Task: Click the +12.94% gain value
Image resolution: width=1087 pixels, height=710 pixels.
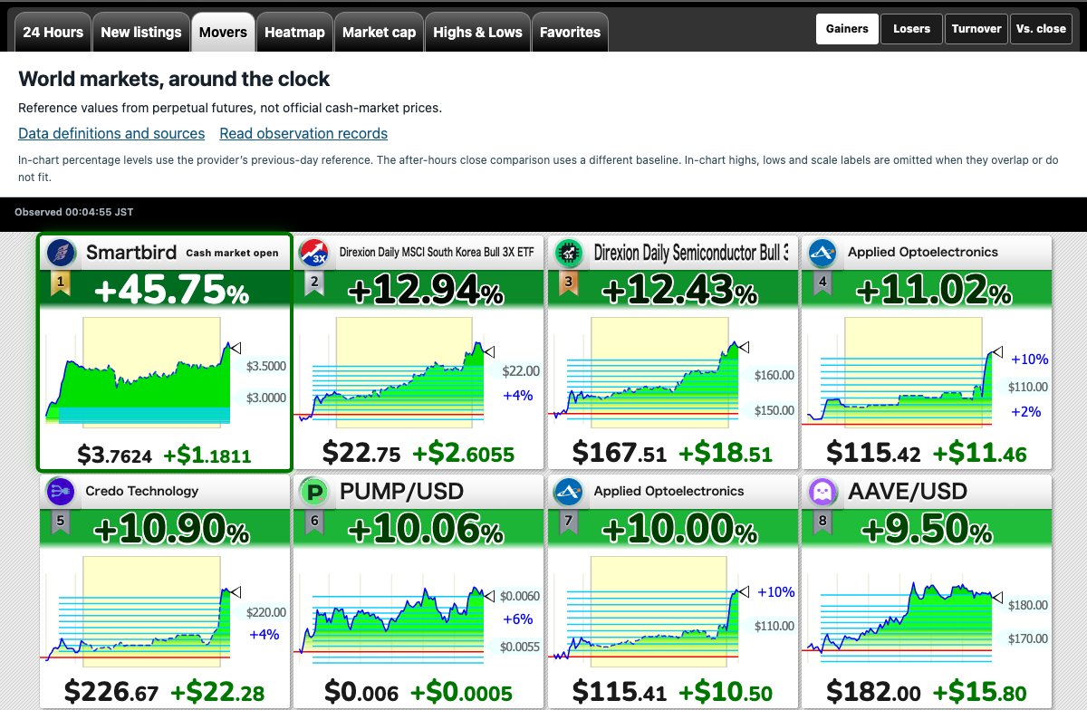Action: pos(426,290)
